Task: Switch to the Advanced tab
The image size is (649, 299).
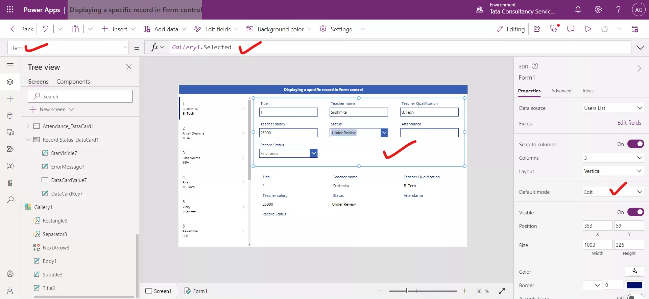Action: click(x=561, y=91)
